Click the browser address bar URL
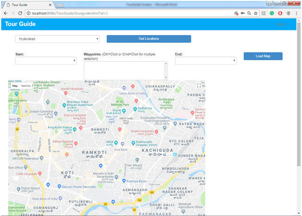This screenshot has height=216, width=302. pos(70,13)
